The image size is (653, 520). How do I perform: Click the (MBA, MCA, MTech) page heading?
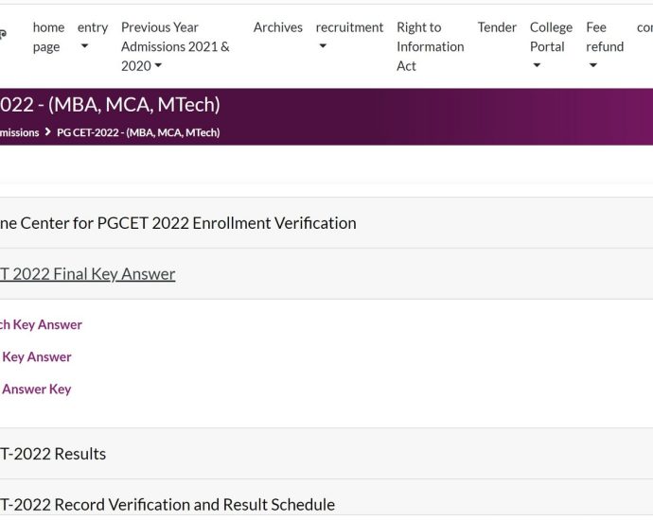110,105
